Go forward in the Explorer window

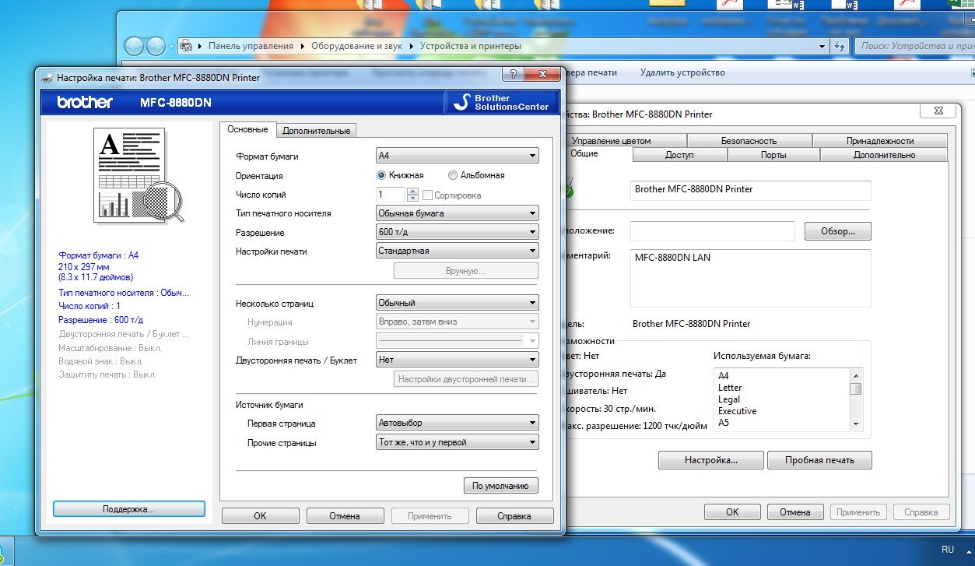tap(156, 46)
